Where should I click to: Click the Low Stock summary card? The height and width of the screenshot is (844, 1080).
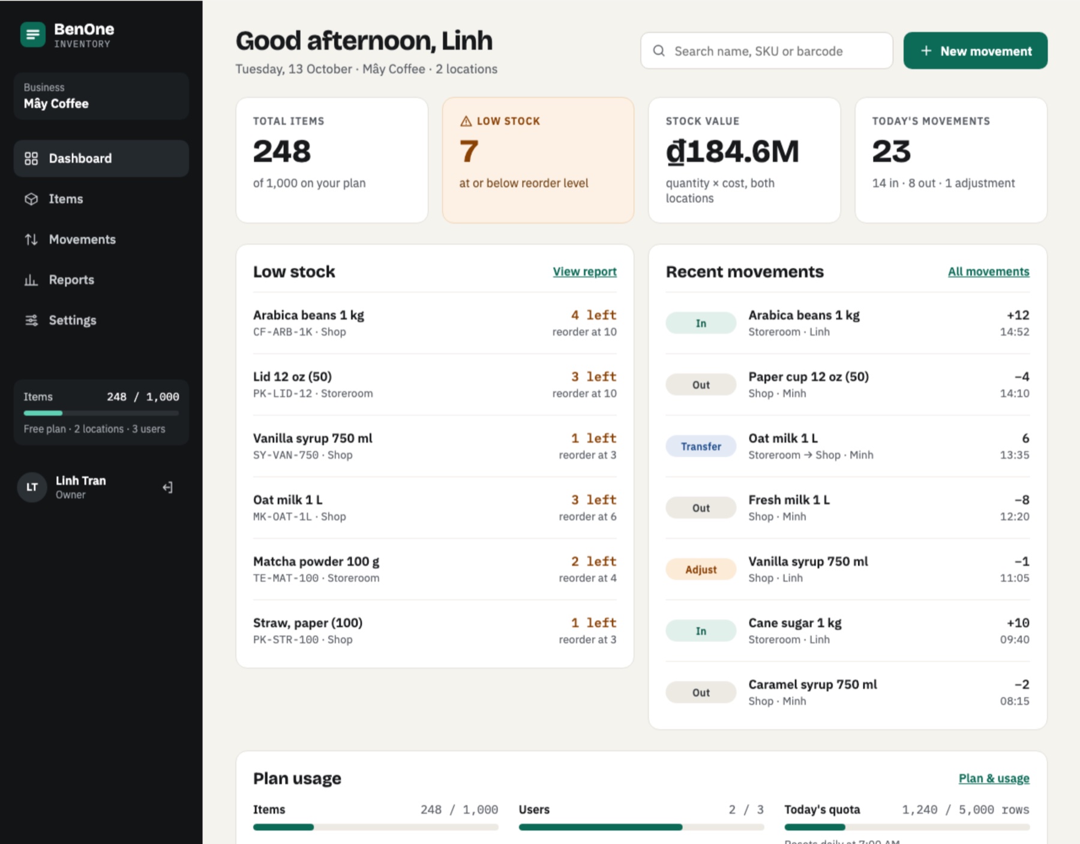[x=538, y=160]
